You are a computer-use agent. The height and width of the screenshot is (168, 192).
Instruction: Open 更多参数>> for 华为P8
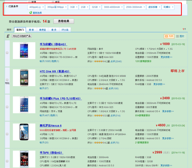166,165
